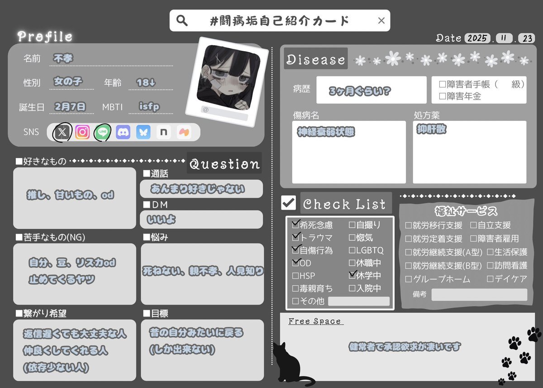Click the 備考 remarks input field
Viewport: 543px width, 388px height.
(x=479, y=295)
